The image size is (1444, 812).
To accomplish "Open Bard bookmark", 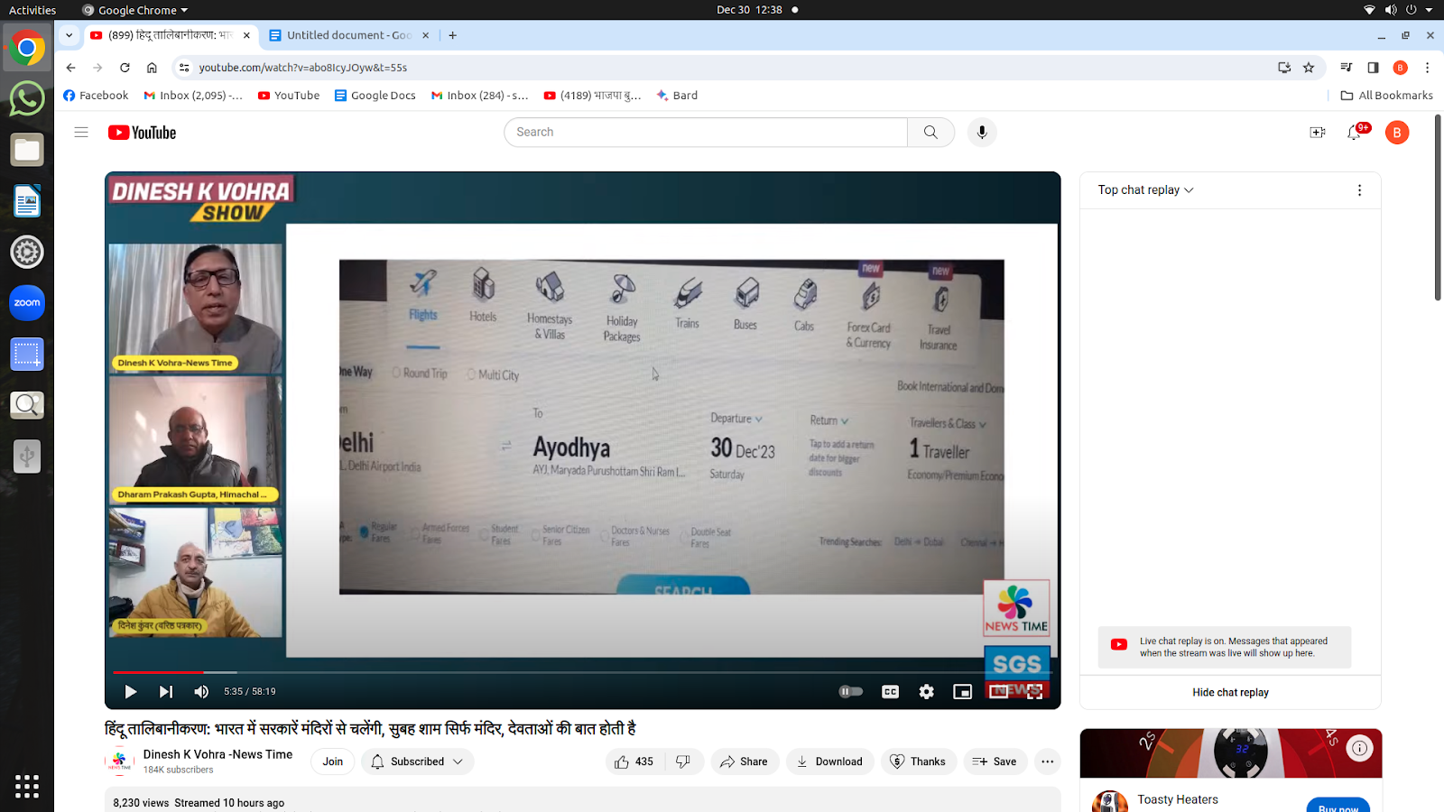I will pyautogui.click(x=677, y=96).
